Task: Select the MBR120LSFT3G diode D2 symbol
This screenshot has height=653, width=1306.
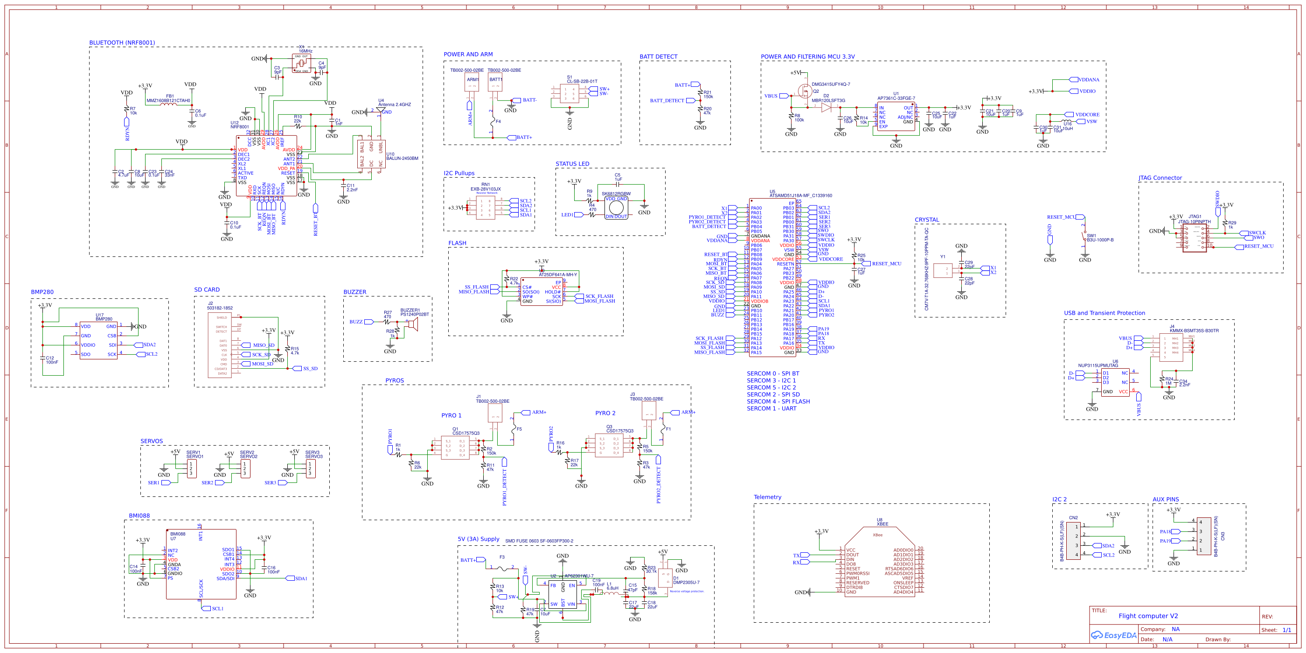Action: click(827, 108)
